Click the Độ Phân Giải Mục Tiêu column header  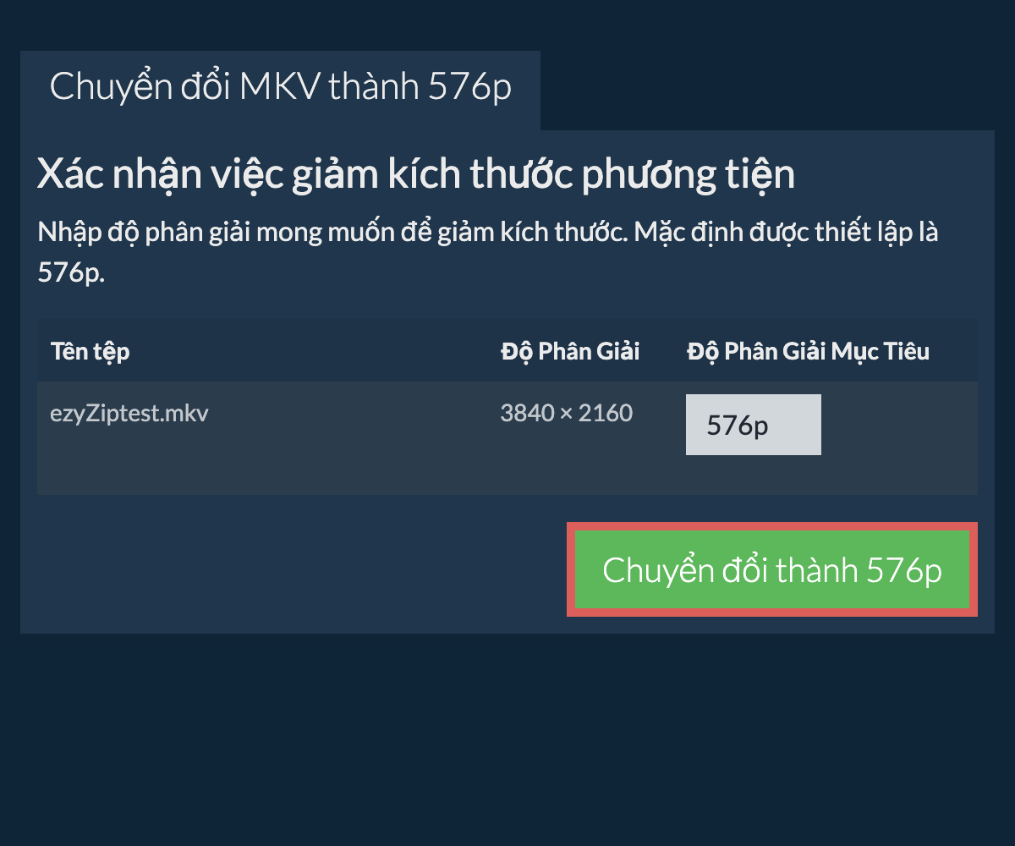click(808, 351)
